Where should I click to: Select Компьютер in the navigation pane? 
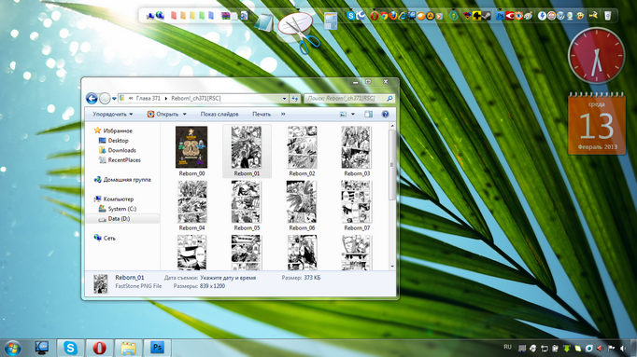pos(114,199)
